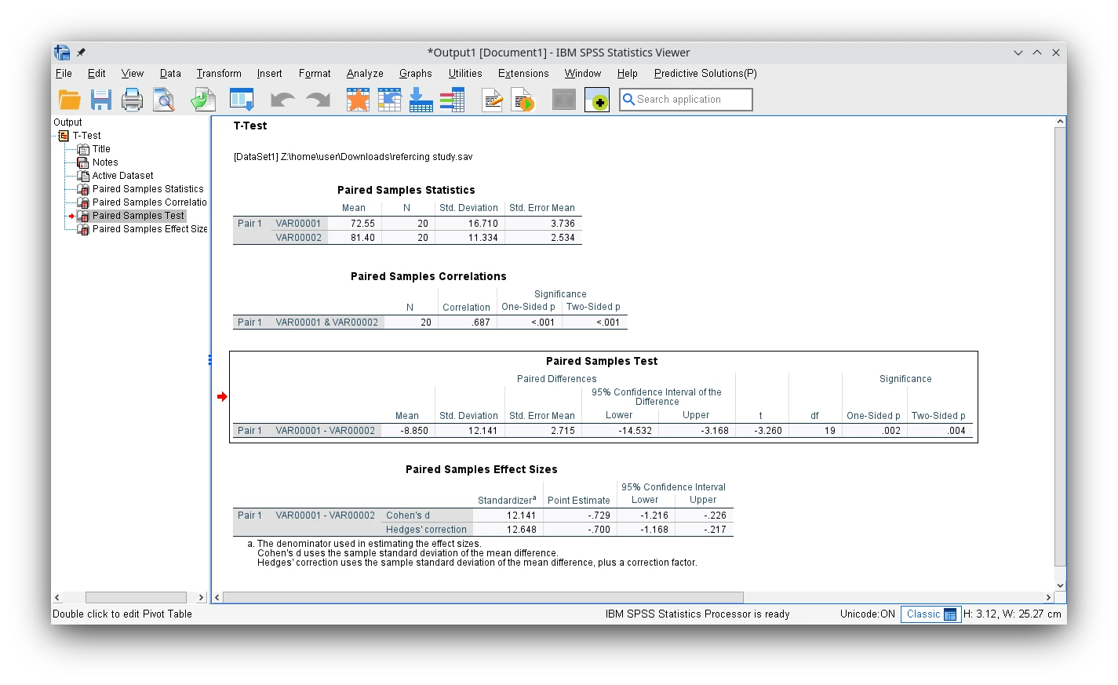Click the Print toolbar icon
The image size is (1118, 685).
(x=132, y=100)
